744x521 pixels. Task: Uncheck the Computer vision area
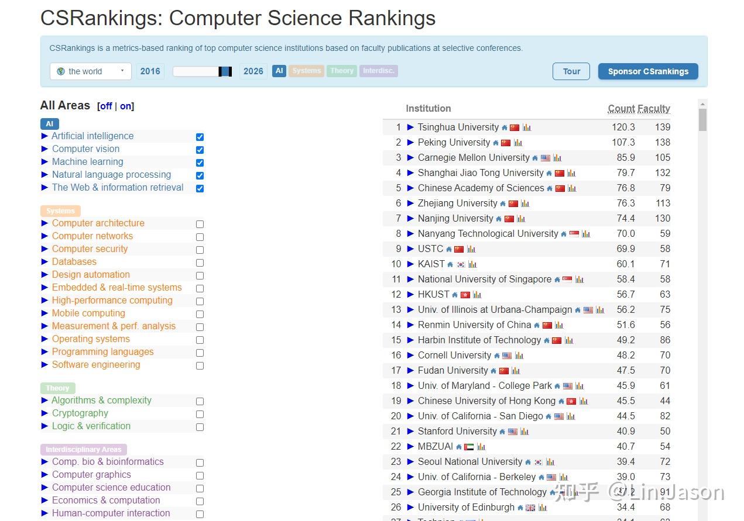pyautogui.click(x=200, y=150)
